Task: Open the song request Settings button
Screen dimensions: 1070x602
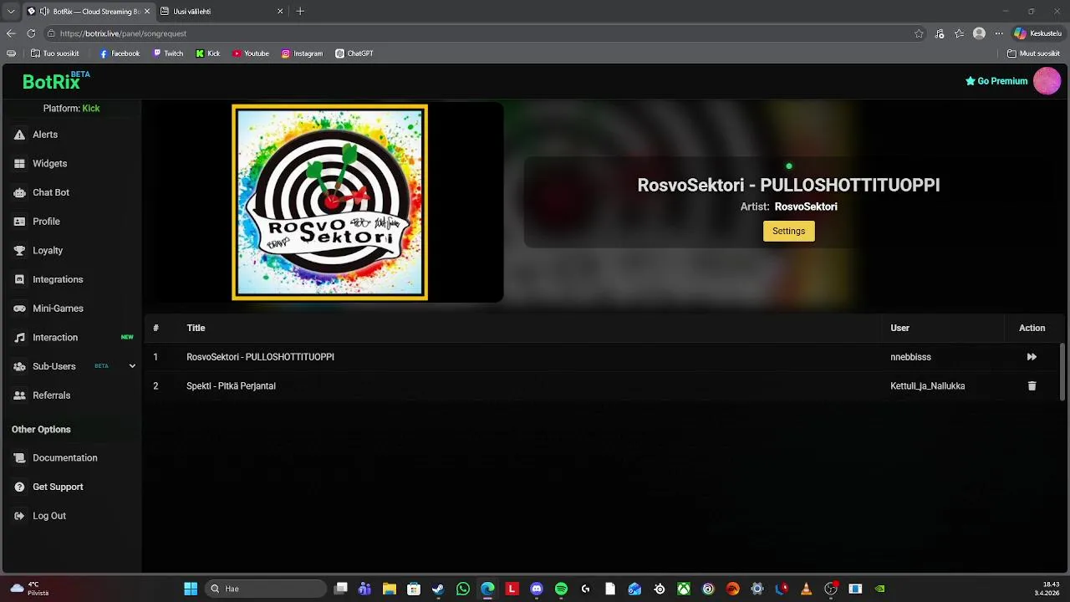Action: pyautogui.click(x=788, y=231)
